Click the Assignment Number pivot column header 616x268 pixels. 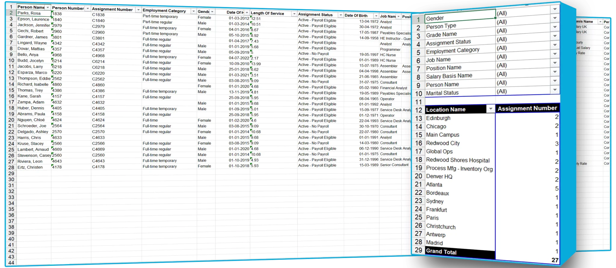click(x=527, y=108)
